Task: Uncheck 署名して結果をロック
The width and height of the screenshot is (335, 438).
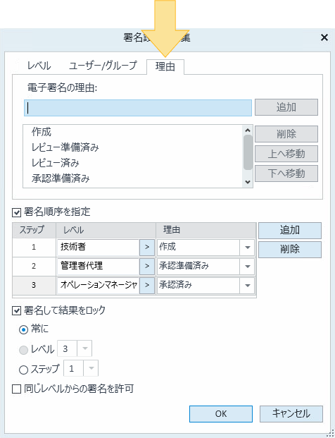Action: [x=16, y=310]
